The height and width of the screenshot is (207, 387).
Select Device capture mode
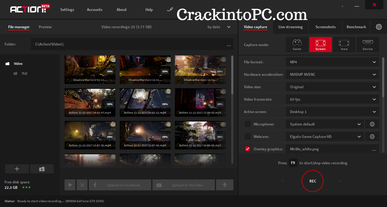368,45
